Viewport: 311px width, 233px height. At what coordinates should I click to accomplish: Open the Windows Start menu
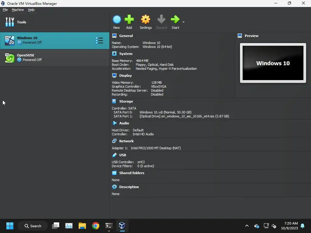tap(10, 226)
